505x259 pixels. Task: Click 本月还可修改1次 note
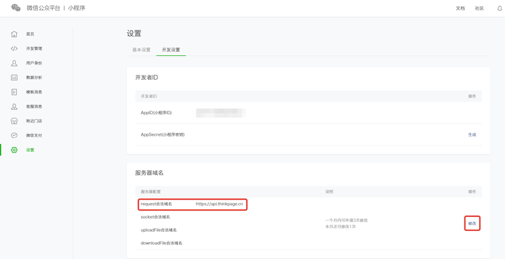(x=340, y=227)
